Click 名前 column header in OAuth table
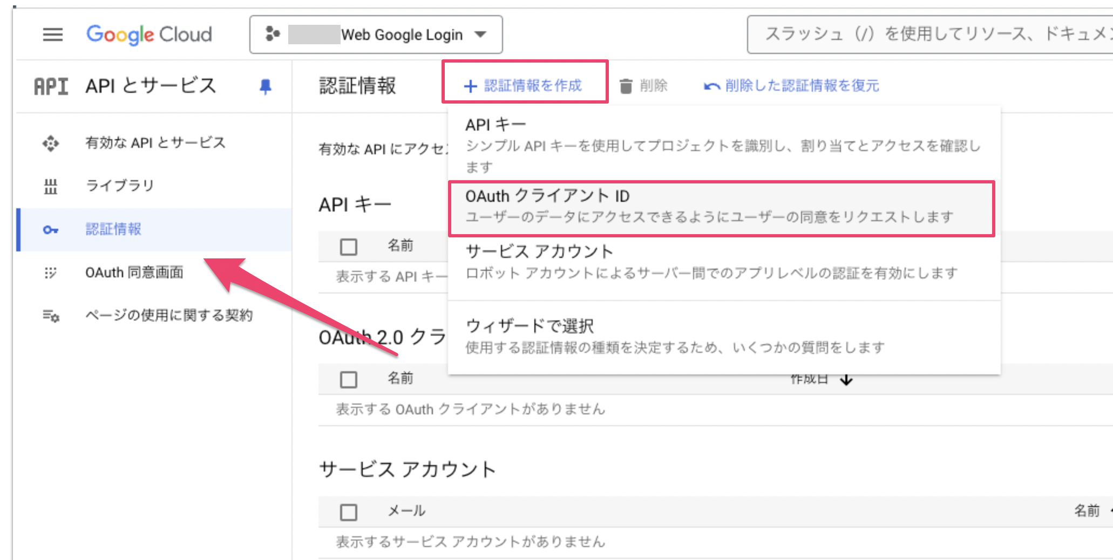 coord(401,378)
